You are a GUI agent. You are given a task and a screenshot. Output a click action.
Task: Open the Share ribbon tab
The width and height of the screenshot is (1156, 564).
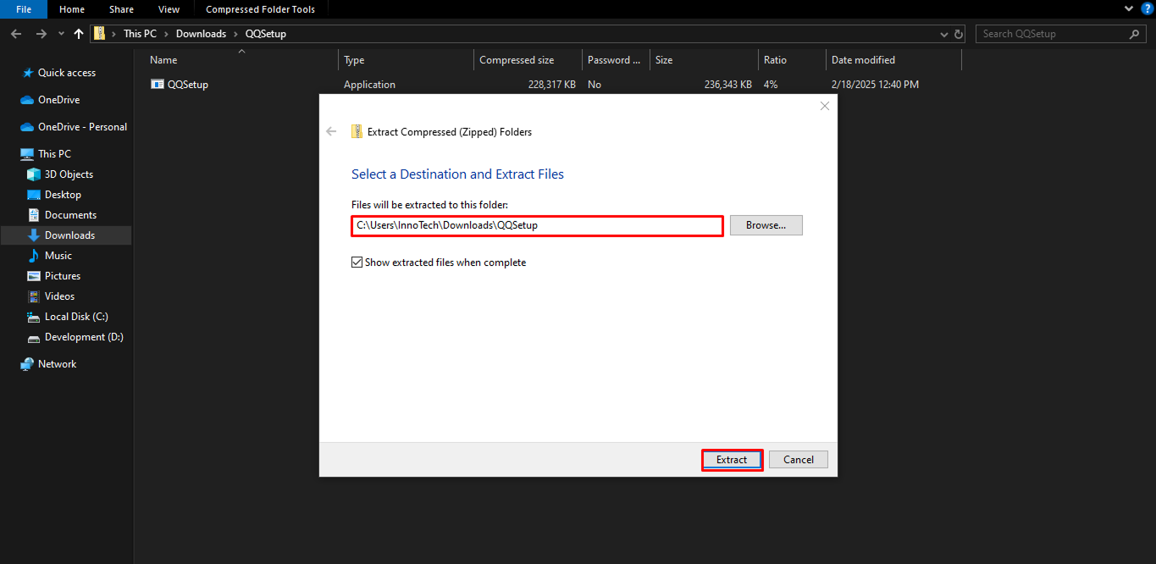point(121,9)
